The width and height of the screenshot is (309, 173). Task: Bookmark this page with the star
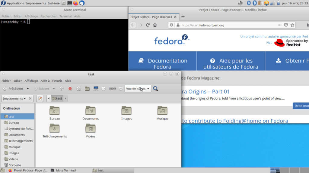292,25
